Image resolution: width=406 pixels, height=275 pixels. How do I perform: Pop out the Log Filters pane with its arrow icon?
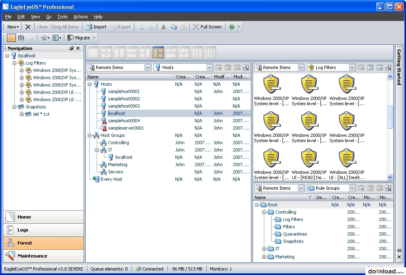tap(388, 67)
